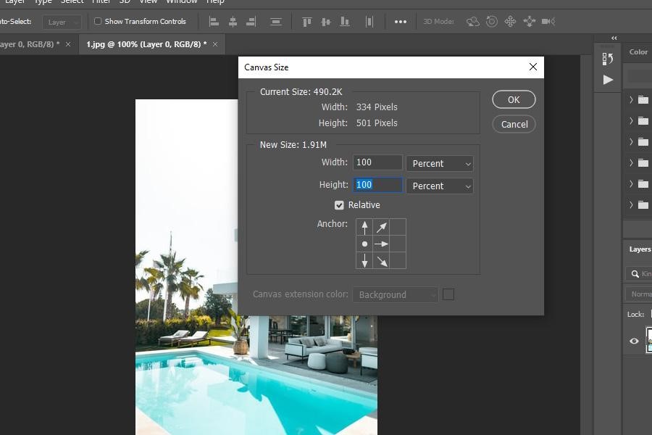Open the Width units Percent dropdown
Viewport: 652px width, 435px height.
click(x=440, y=164)
